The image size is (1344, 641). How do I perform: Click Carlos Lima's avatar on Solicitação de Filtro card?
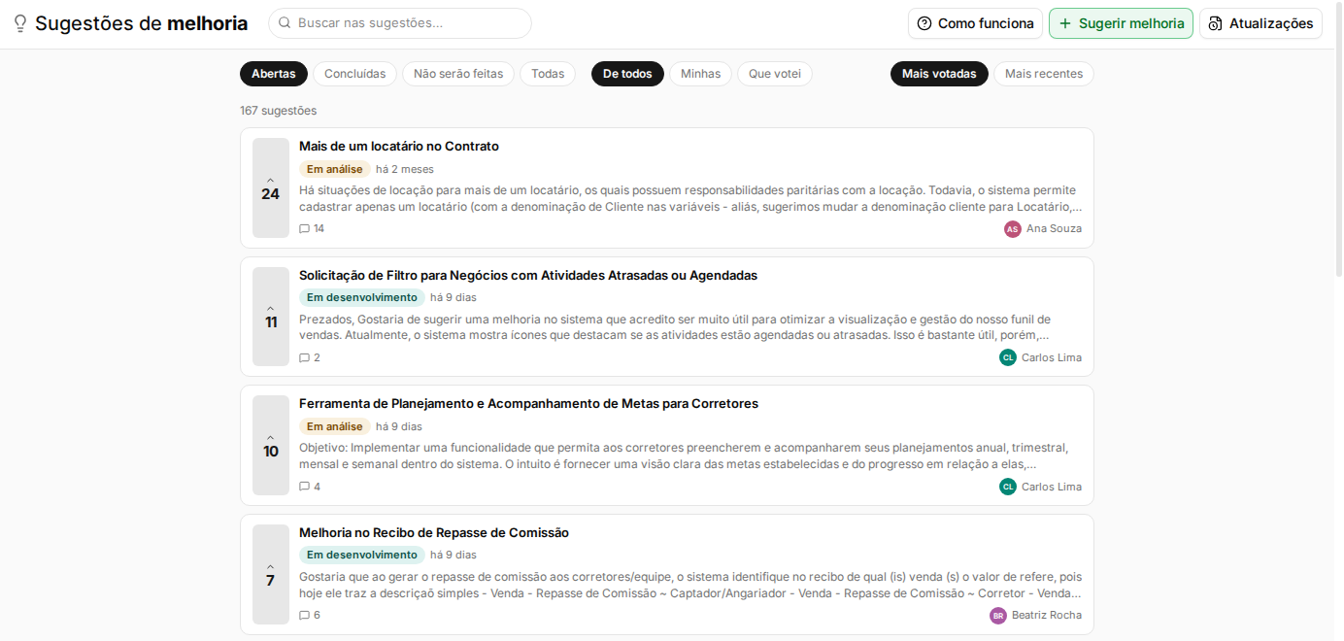click(1008, 357)
